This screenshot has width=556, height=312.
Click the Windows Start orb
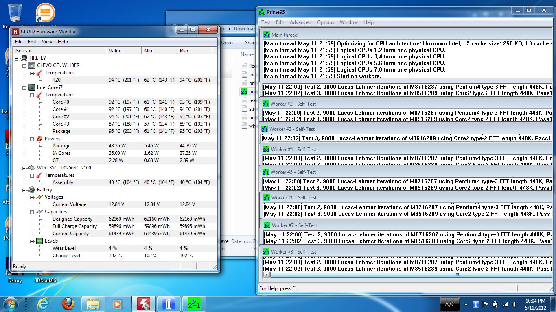11,304
